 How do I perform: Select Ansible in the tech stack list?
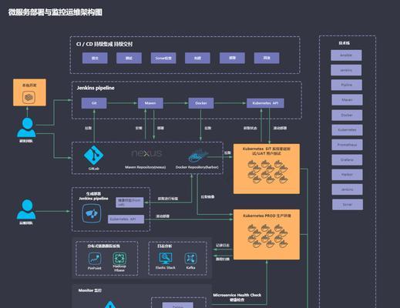click(x=346, y=55)
